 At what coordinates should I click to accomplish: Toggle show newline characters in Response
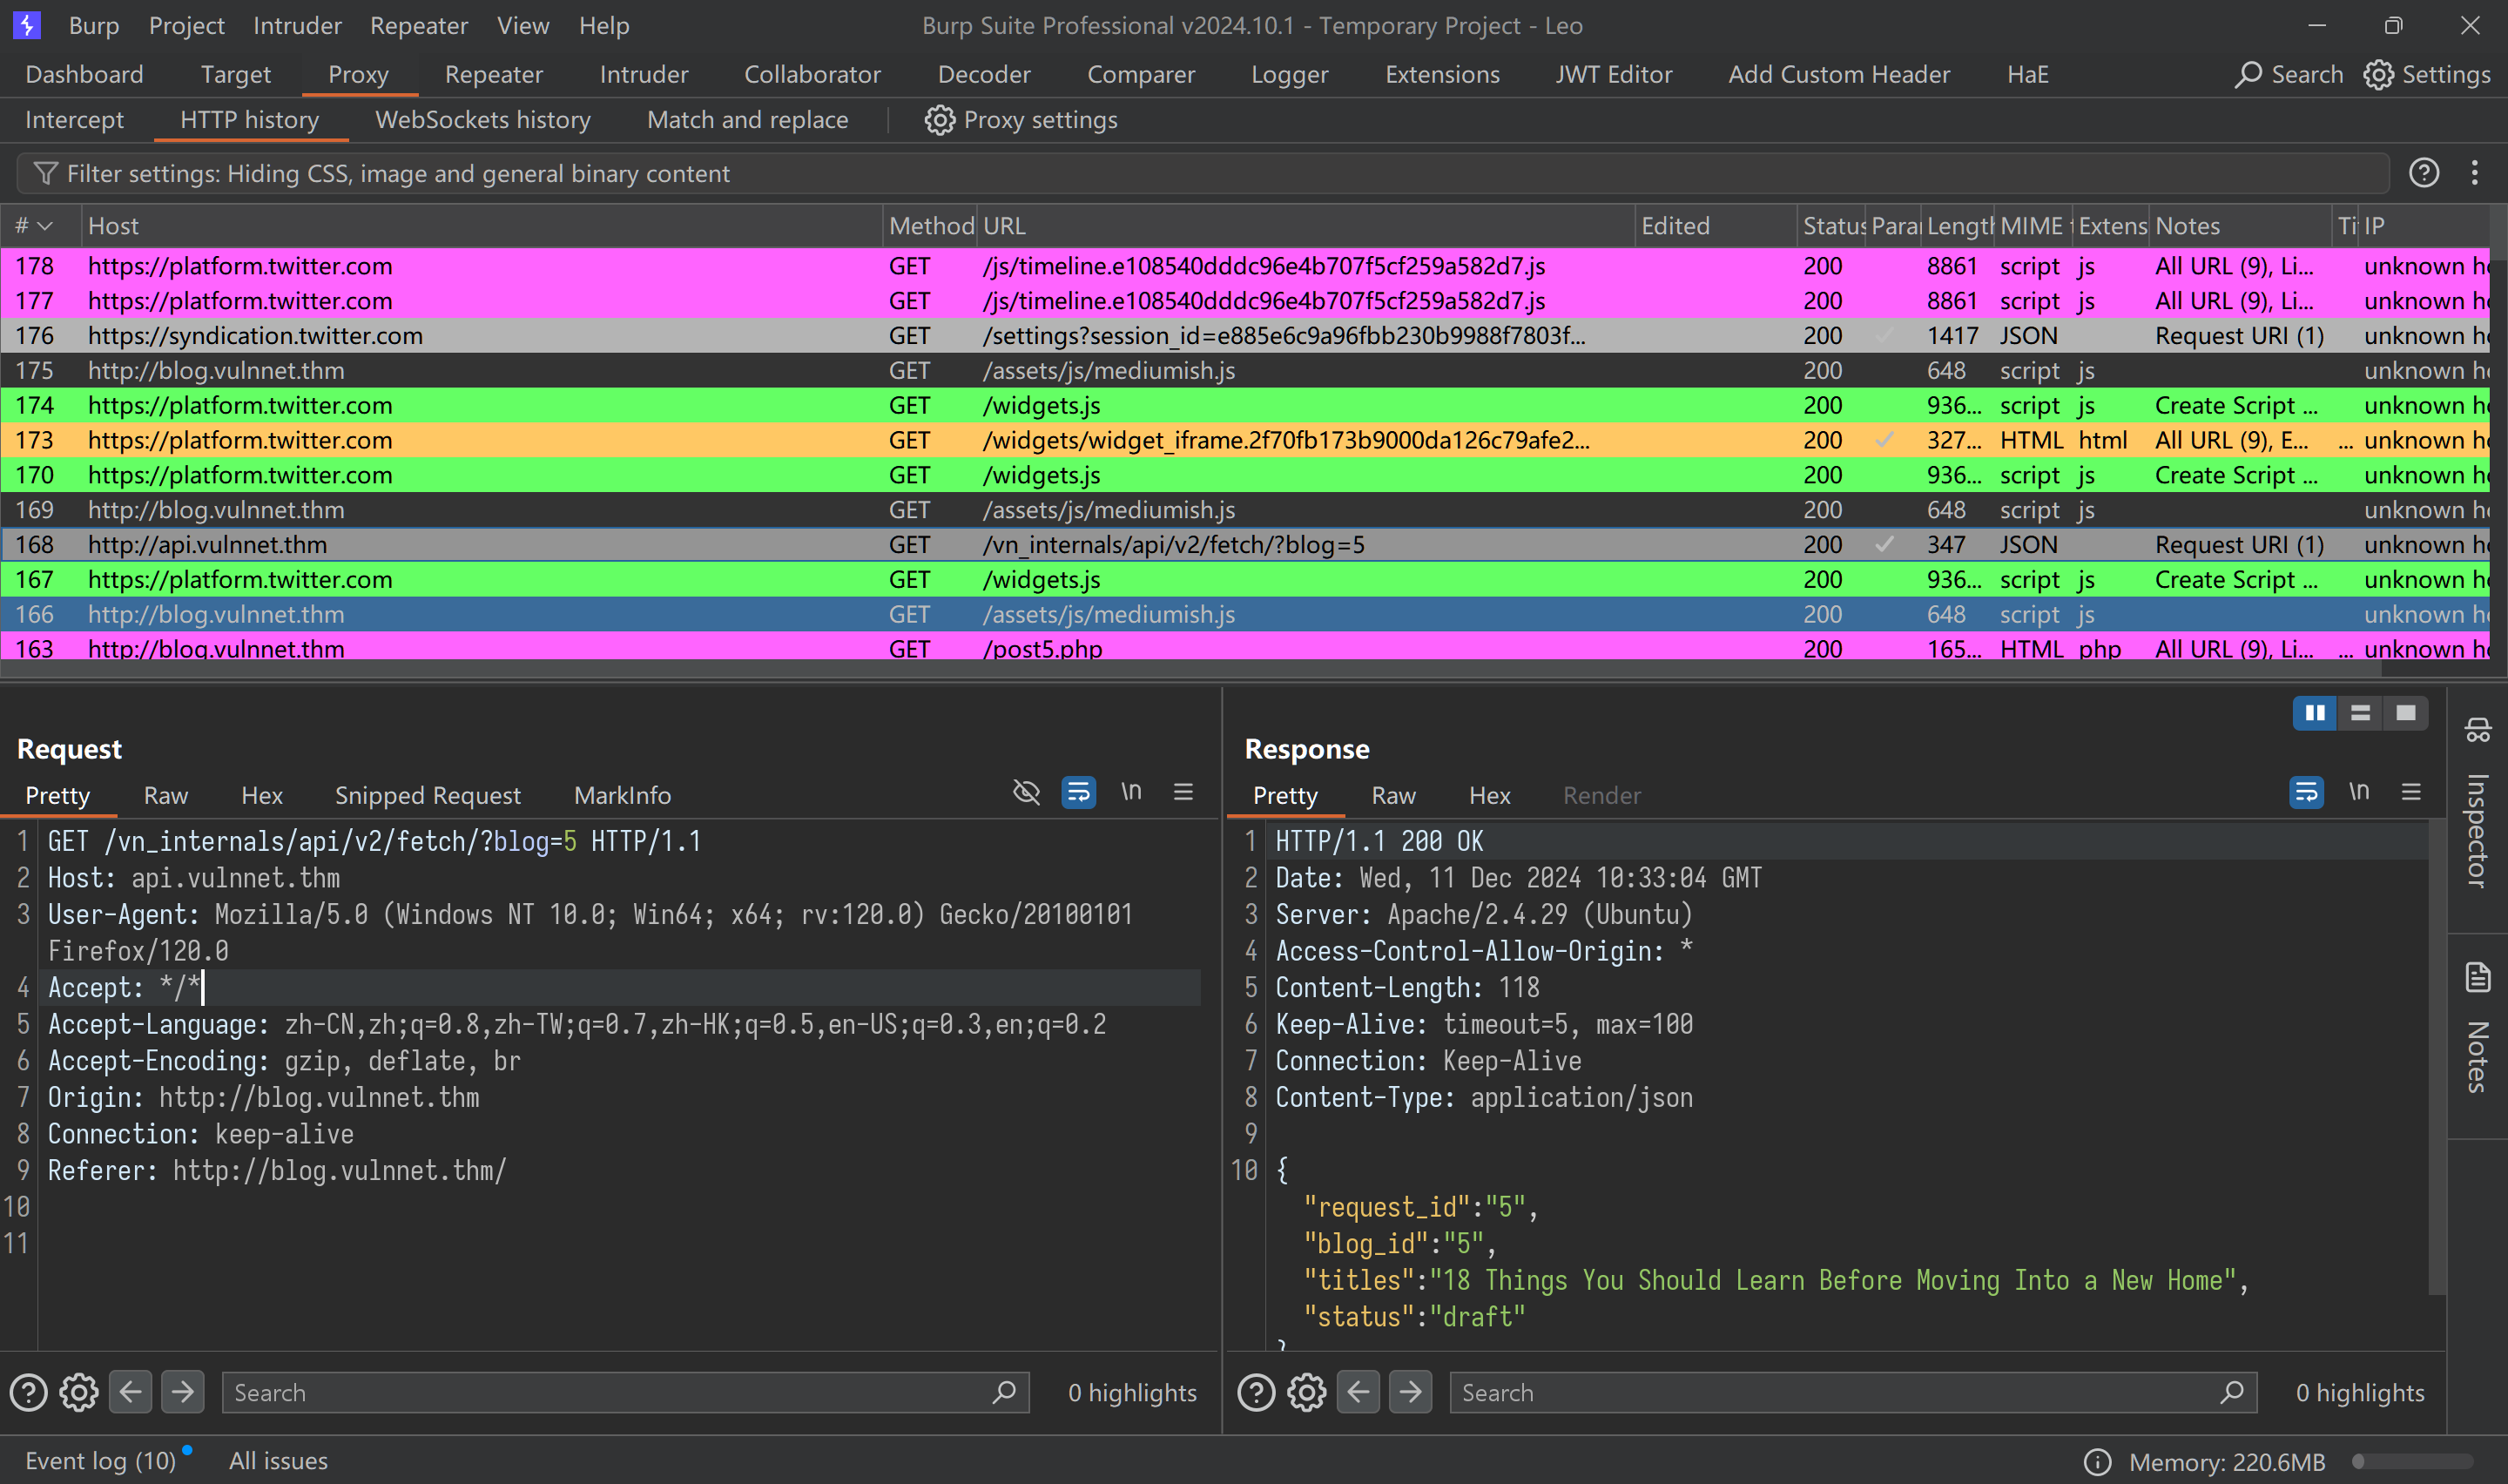2359,792
